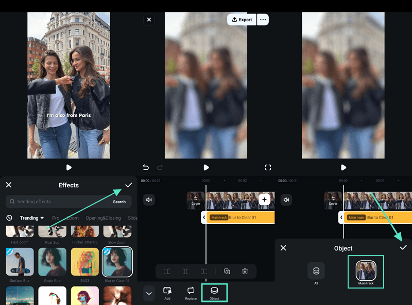This screenshot has height=305, width=412.
Task: Switch to the Pro effects tab
Action: point(56,218)
